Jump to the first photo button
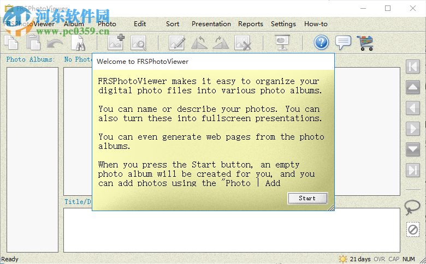426x264 pixels. pyautogui.click(x=413, y=67)
